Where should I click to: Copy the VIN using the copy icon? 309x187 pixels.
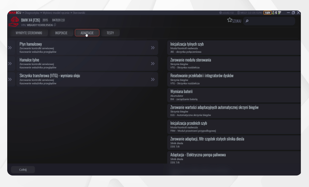[x=55, y=25]
